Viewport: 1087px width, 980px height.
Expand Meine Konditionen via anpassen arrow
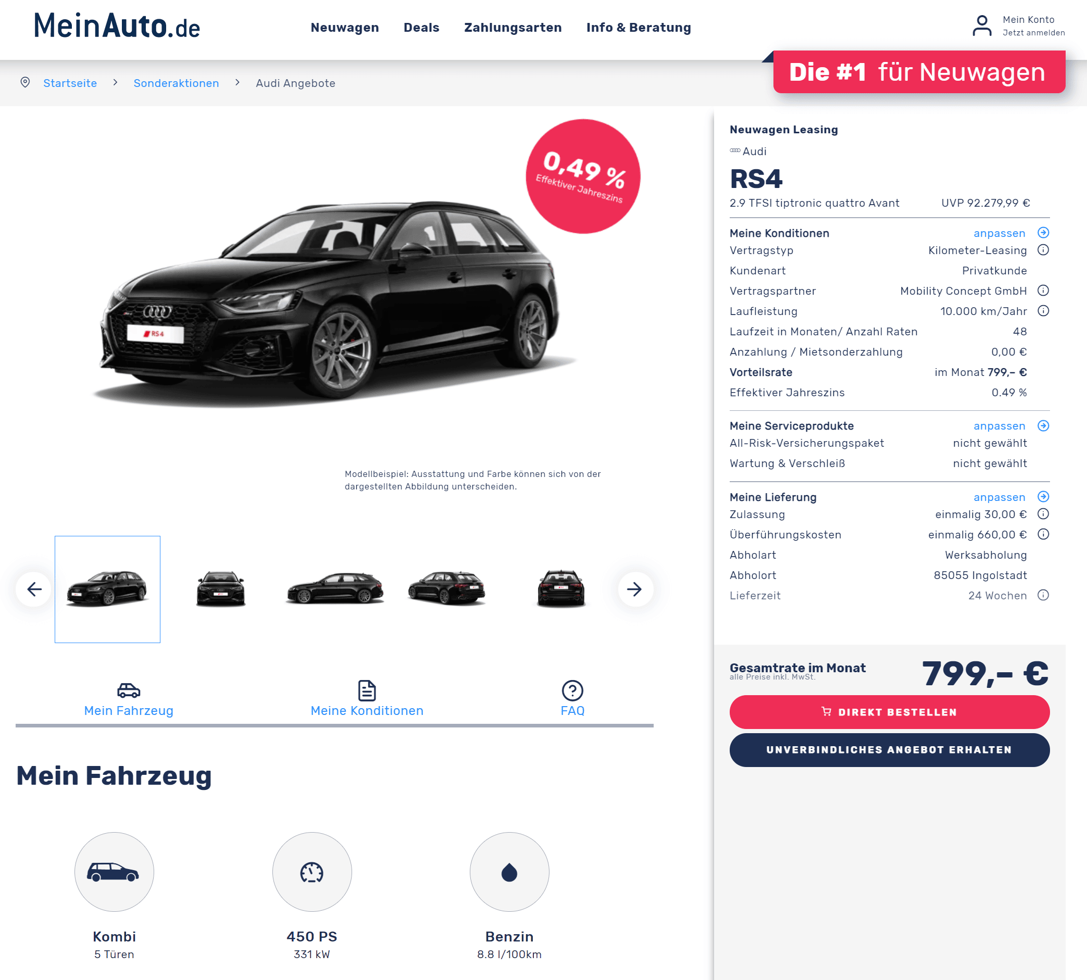click(1043, 233)
